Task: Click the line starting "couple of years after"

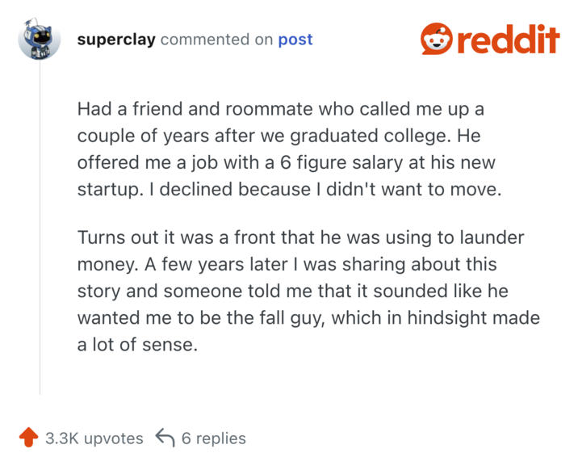Action: [x=279, y=135]
